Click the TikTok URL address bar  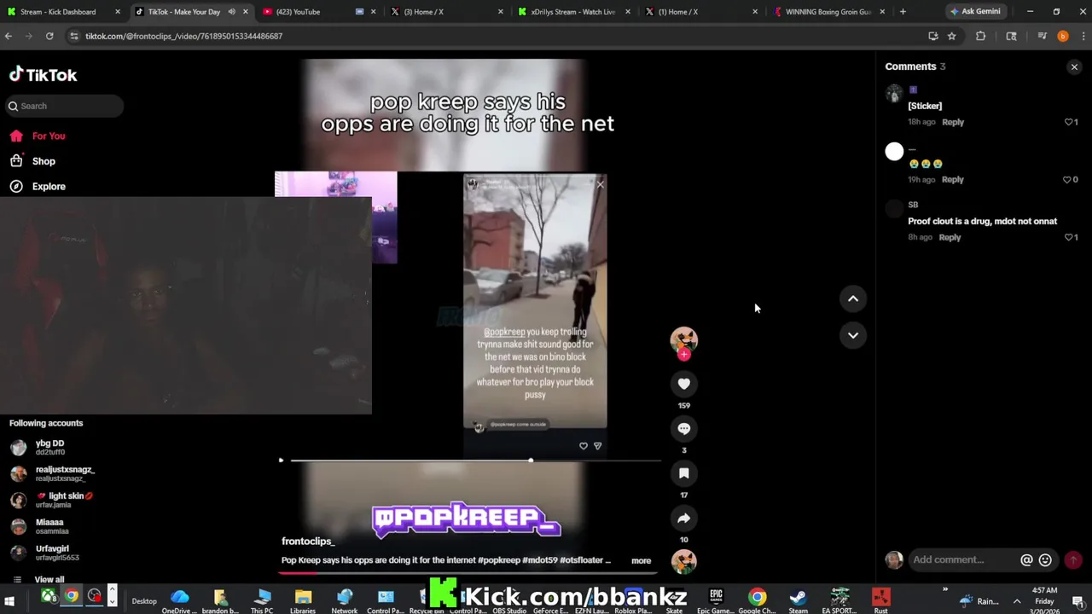(x=495, y=36)
